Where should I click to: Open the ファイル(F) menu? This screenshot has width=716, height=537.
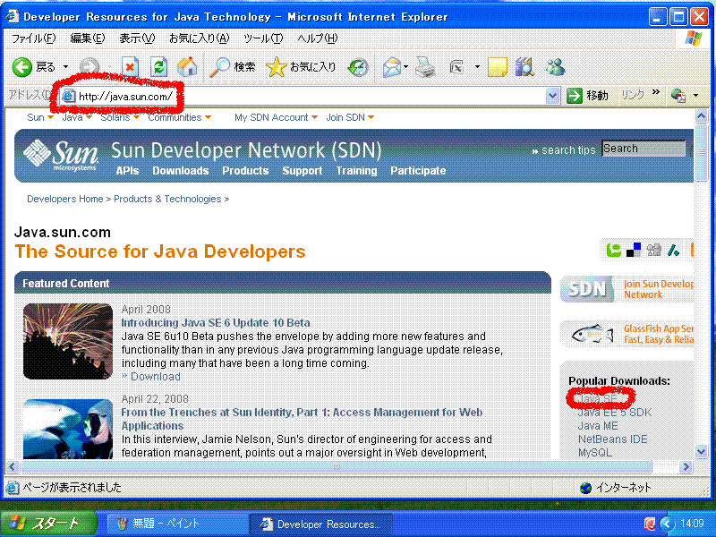[x=34, y=38]
